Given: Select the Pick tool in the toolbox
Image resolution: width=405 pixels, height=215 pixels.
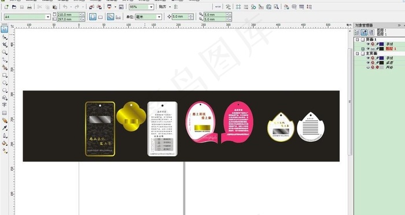Looking at the screenshot, I should (x=4, y=29).
